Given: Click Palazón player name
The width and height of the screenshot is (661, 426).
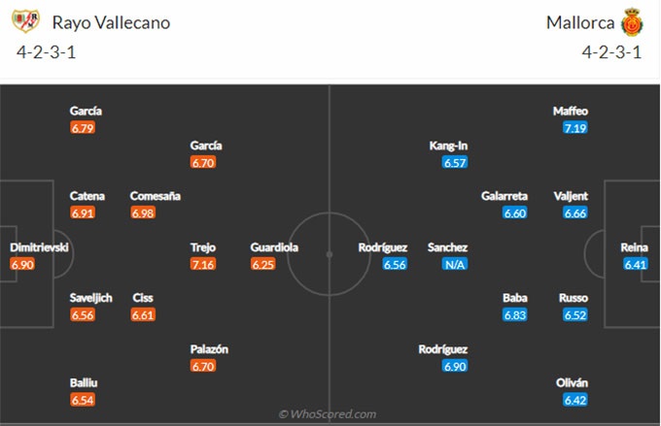Looking at the screenshot, I should click(209, 349).
